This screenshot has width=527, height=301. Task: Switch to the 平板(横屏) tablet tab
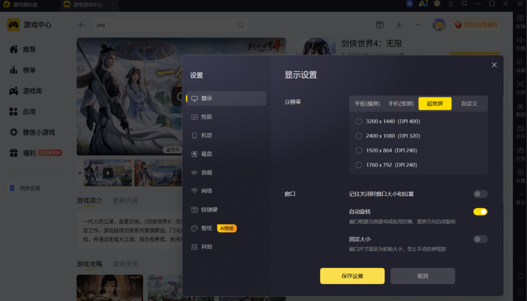coord(367,104)
